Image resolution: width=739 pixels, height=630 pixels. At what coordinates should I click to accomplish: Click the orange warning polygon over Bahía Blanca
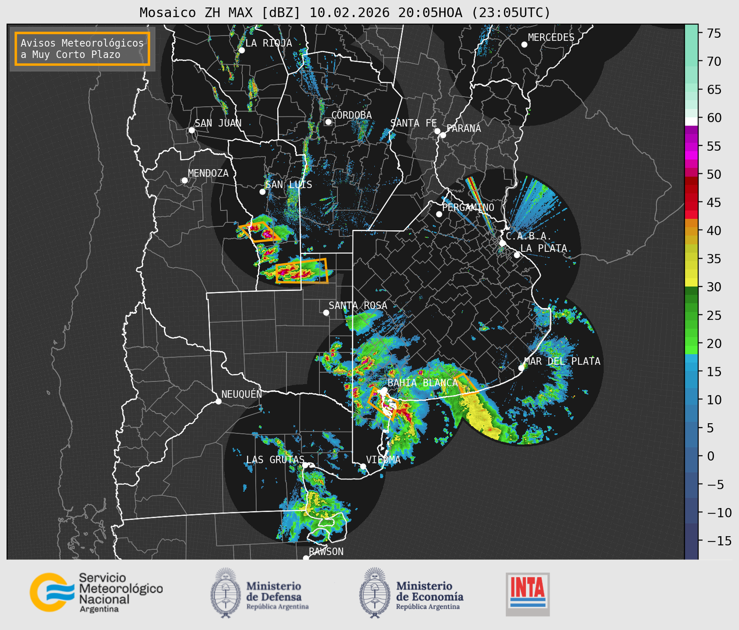click(x=384, y=403)
